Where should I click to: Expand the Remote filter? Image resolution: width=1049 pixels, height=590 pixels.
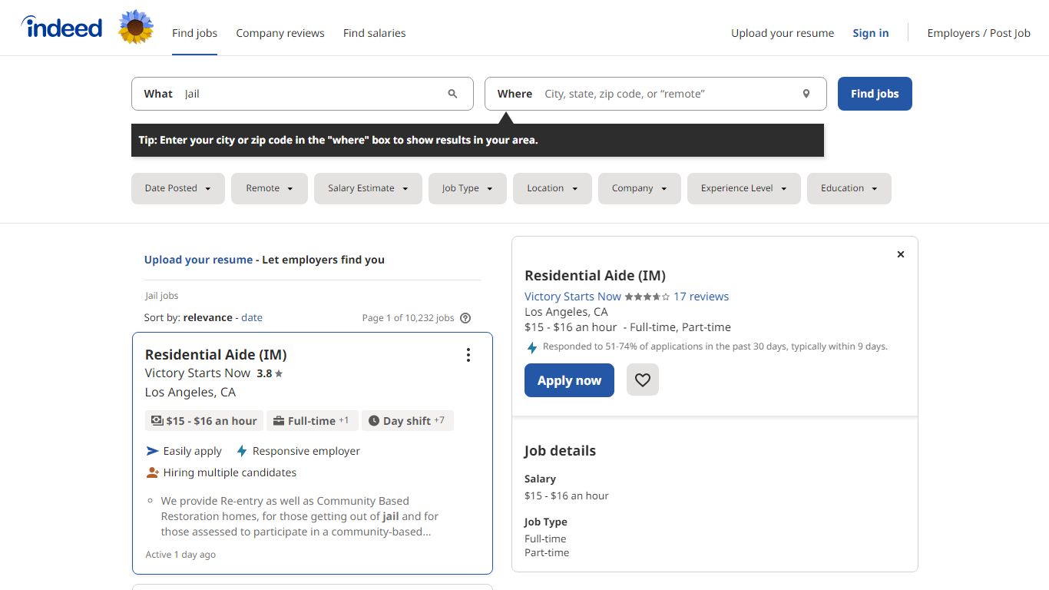pos(270,188)
